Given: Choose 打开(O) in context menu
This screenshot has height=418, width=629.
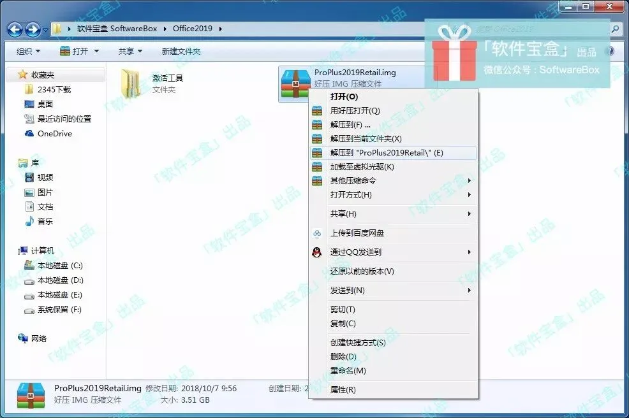Looking at the screenshot, I should coord(394,97).
